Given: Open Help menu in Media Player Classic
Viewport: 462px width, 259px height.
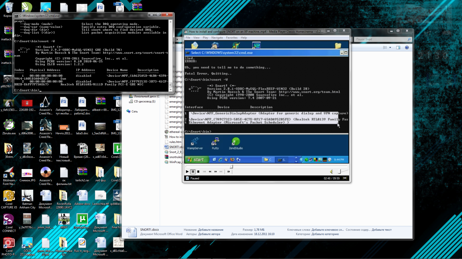Looking at the screenshot, I should pyautogui.click(x=244, y=38).
